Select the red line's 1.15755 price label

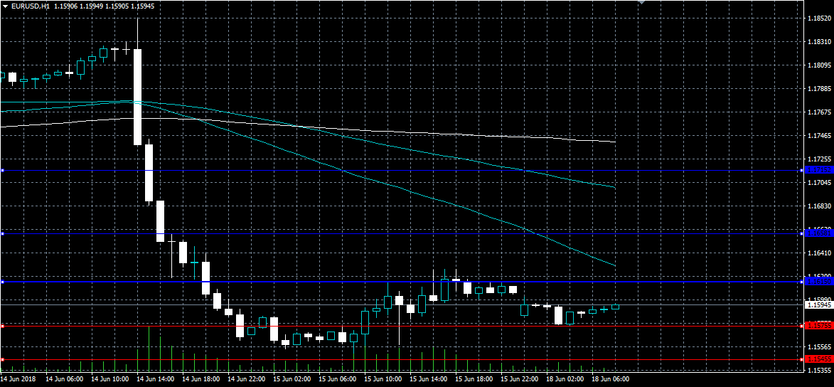pos(818,325)
